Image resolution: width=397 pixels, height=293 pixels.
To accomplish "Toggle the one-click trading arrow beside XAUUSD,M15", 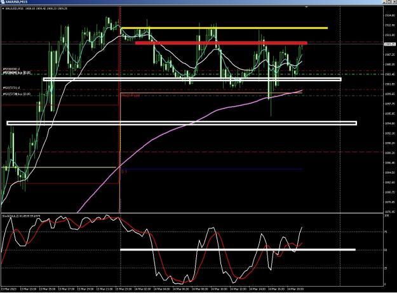I will click(3, 8).
